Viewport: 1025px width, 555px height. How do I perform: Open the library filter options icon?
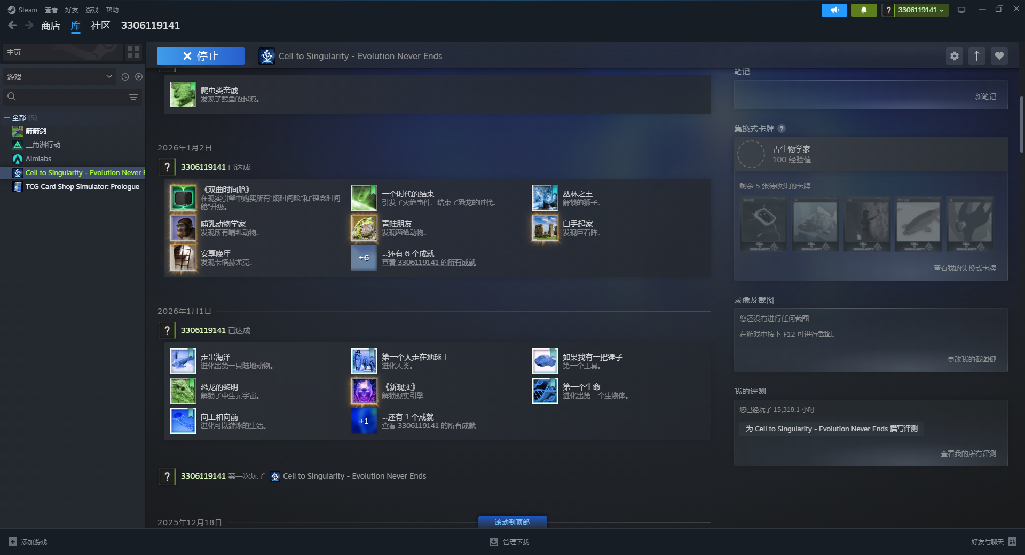tap(133, 97)
